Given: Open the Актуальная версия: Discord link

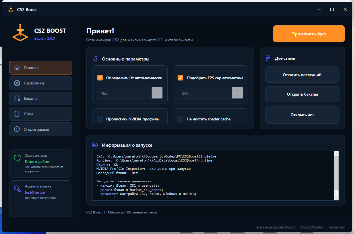Looking at the screenshot, I should (x=276, y=227).
